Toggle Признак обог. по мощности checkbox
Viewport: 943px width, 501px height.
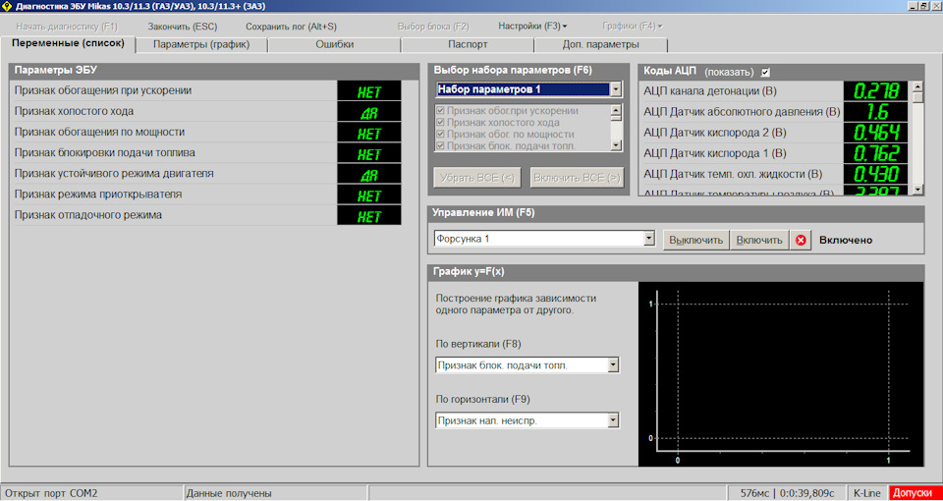[x=440, y=135]
